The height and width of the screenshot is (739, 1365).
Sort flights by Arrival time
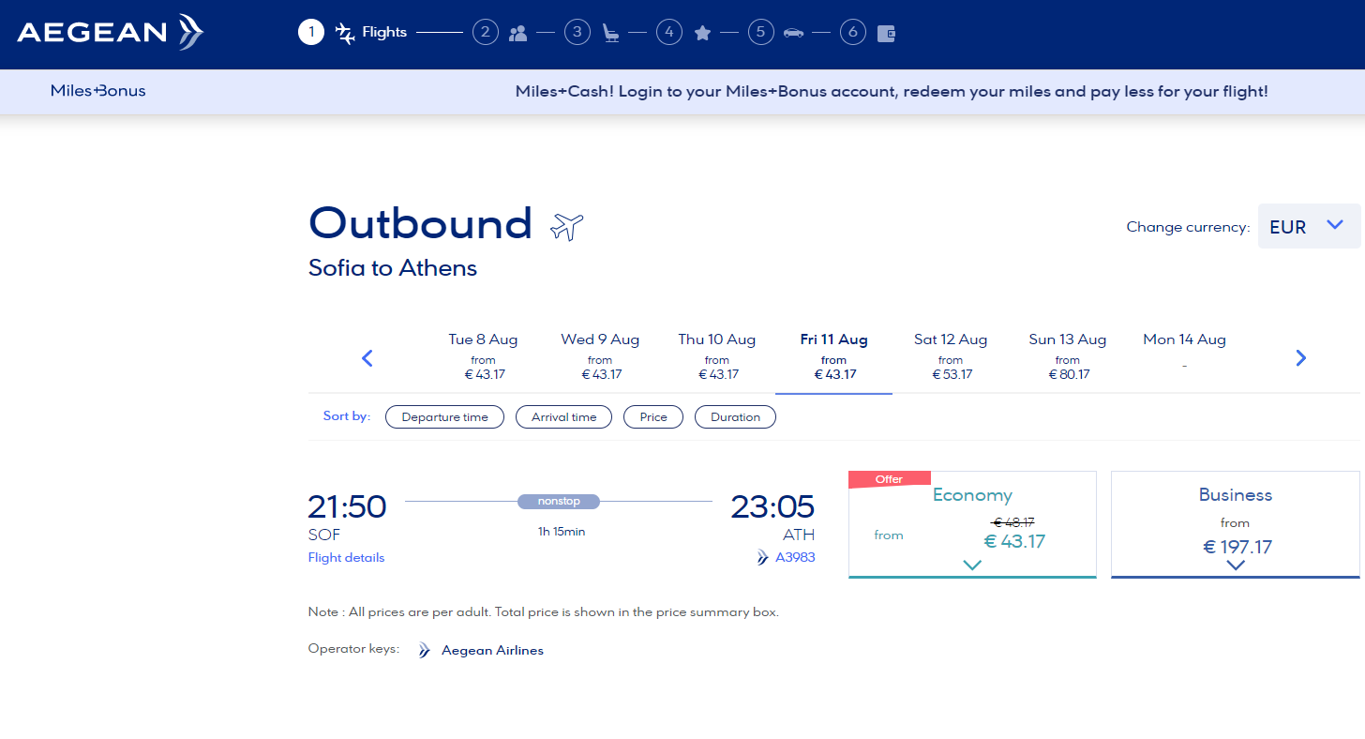563,417
